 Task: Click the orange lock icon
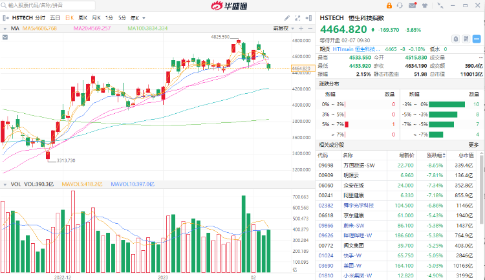(388, 6)
